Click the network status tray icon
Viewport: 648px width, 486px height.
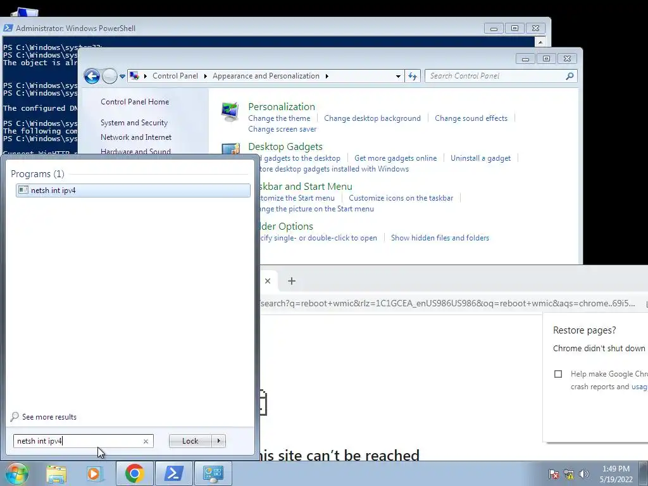[x=569, y=474]
